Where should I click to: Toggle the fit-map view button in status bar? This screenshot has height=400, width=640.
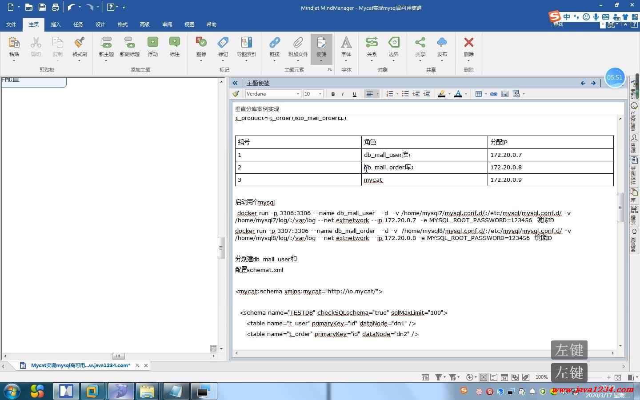[483, 377]
